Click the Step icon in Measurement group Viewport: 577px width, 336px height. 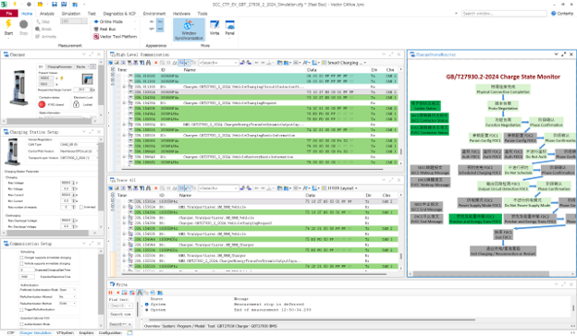[38, 21]
